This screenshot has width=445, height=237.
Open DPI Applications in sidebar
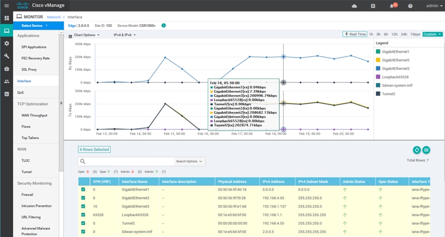coord(34,47)
